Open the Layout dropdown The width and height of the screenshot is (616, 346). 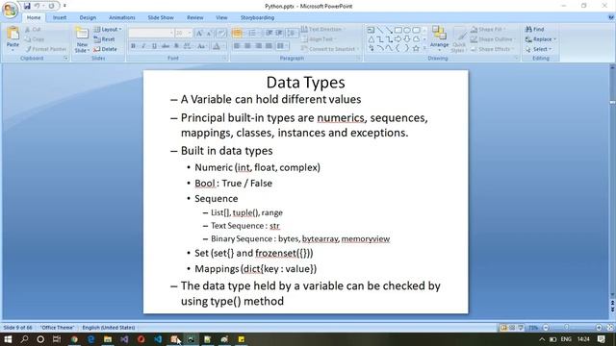(108, 30)
